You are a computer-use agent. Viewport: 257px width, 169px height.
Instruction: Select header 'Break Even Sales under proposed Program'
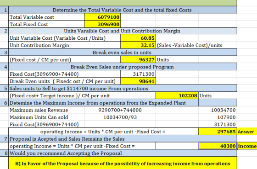click(123, 67)
